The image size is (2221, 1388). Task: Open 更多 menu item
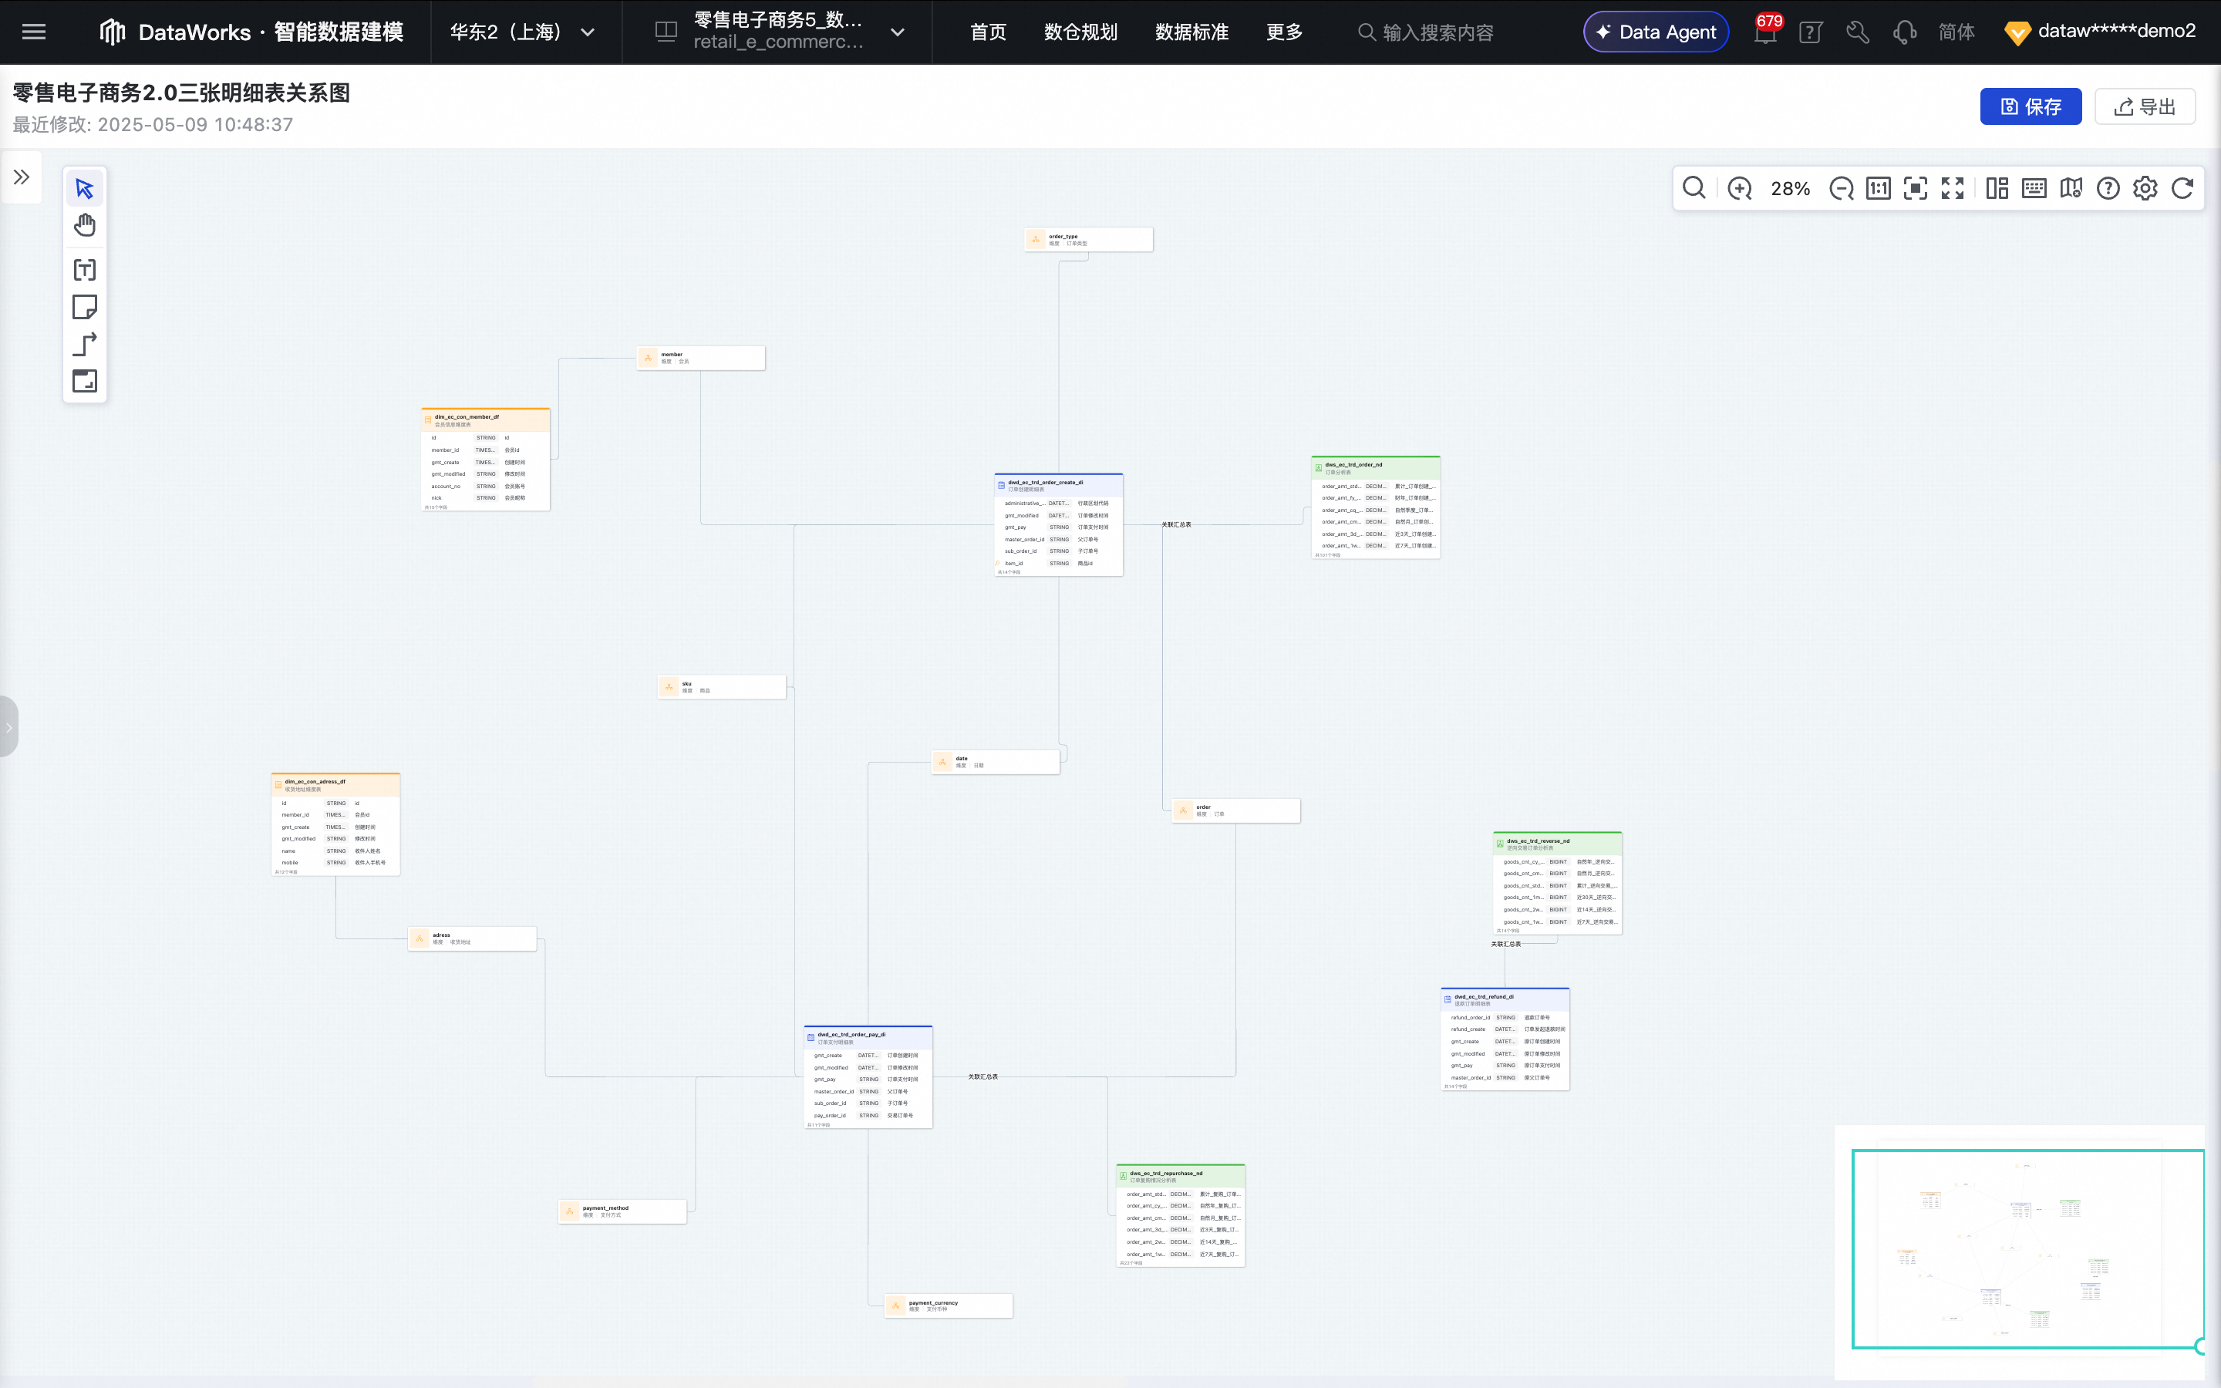pos(1284,32)
